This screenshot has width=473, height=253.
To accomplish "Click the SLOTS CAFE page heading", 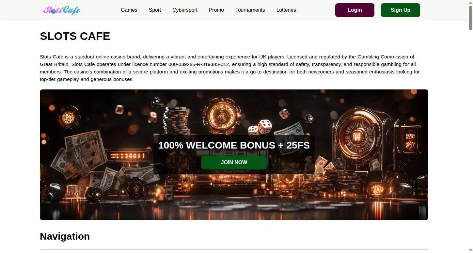I will 75,36.
